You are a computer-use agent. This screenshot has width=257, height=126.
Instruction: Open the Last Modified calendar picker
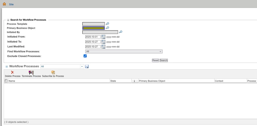(103, 46)
